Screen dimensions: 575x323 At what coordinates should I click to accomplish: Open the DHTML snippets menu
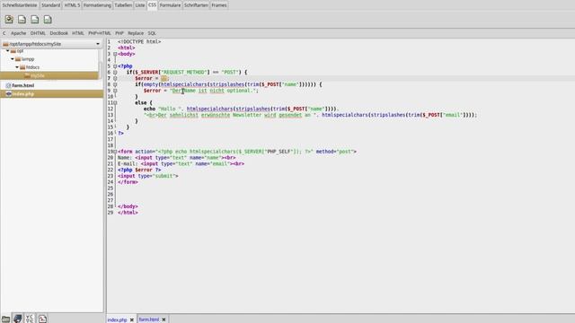click(x=38, y=33)
